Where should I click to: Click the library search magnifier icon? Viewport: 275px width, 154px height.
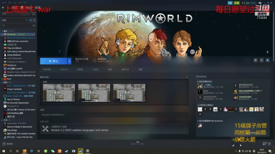coord(3,26)
